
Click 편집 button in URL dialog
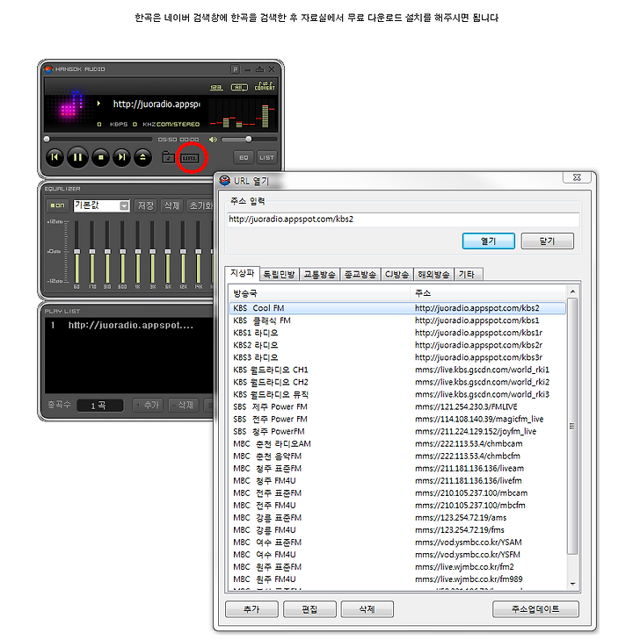pyautogui.click(x=309, y=609)
